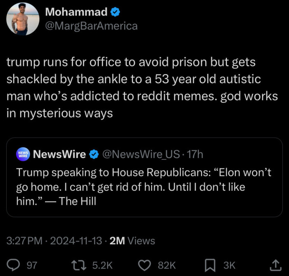Click the 3:27 PM post timestamp

pos(24,241)
